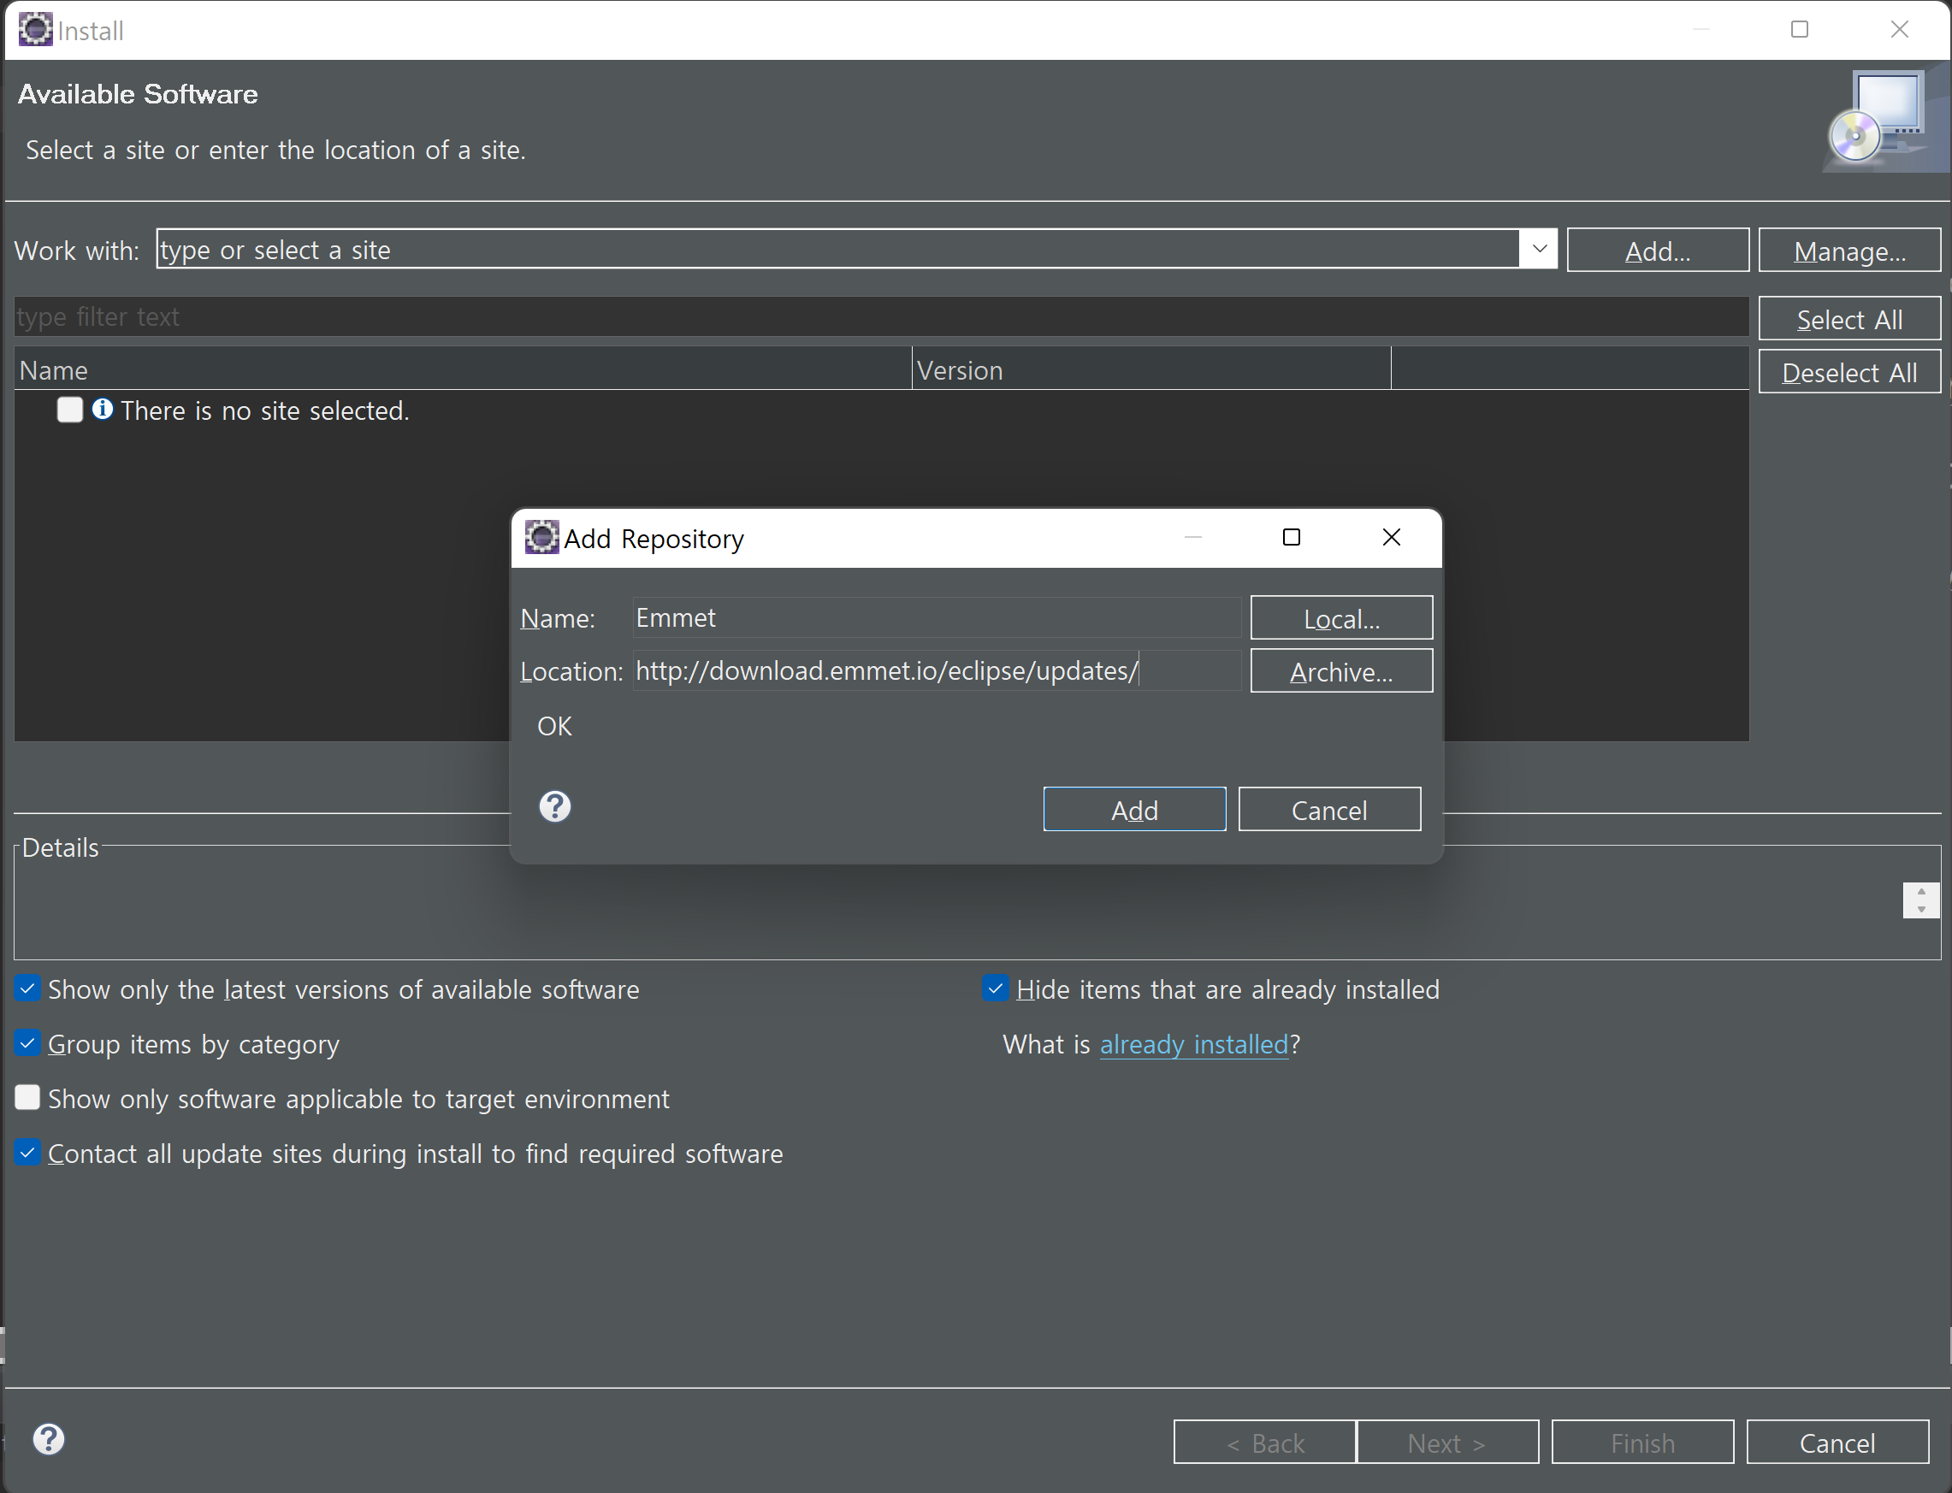Uncheck Group items by category
The height and width of the screenshot is (1493, 1952).
coord(27,1043)
